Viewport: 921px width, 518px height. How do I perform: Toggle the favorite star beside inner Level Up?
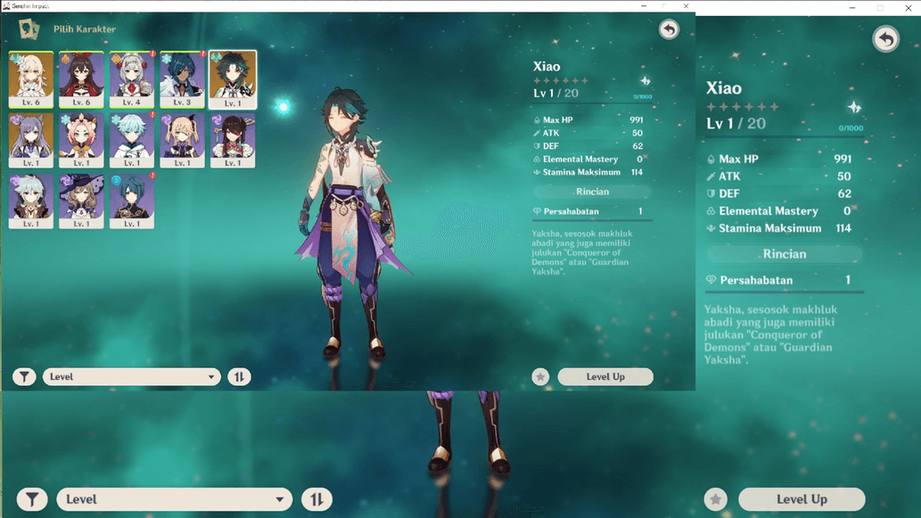(x=540, y=377)
